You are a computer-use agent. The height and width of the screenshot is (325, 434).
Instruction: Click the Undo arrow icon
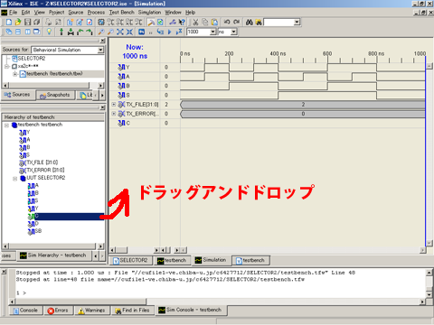point(227,22)
